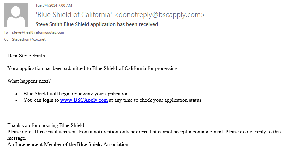
Task: Click the 'What happens next?' line
Action: (x=29, y=81)
